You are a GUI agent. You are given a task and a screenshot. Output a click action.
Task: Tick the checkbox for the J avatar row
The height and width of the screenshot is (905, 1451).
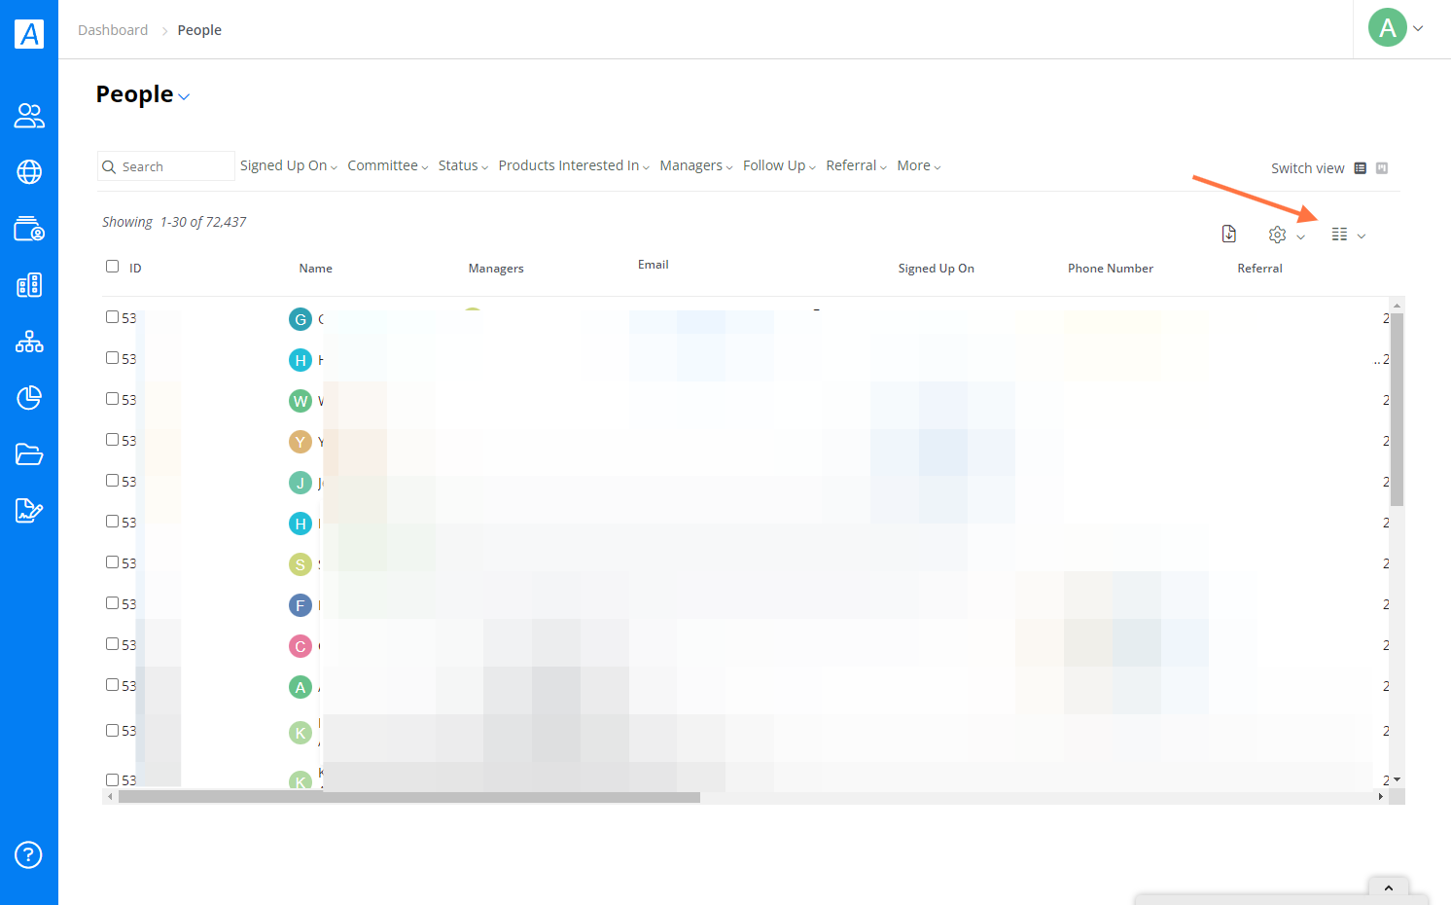click(112, 481)
